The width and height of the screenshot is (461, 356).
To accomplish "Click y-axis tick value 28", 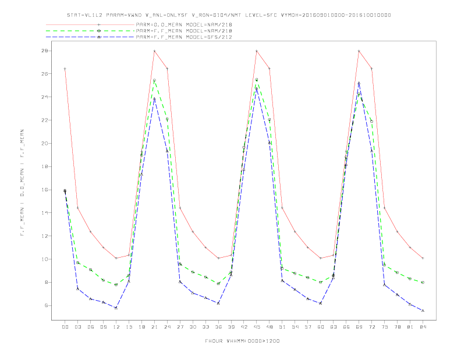I will point(45,51).
